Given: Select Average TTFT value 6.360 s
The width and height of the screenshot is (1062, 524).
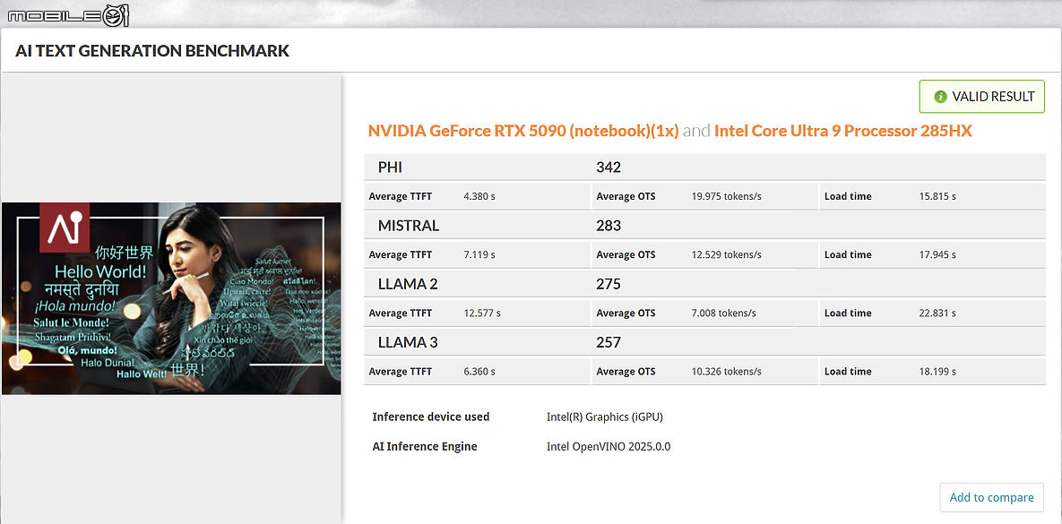Looking at the screenshot, I should tap(479, 372).
